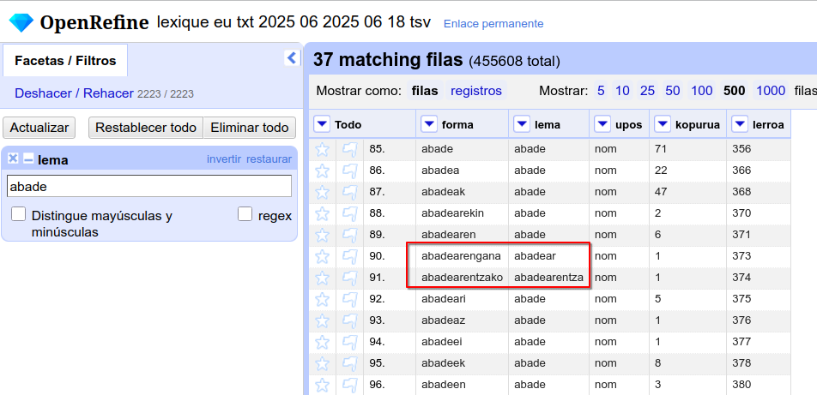This screenshot has height=395, width=817.
Task: Open the forma column dropdown menu
Action: (x=429, y=124)
